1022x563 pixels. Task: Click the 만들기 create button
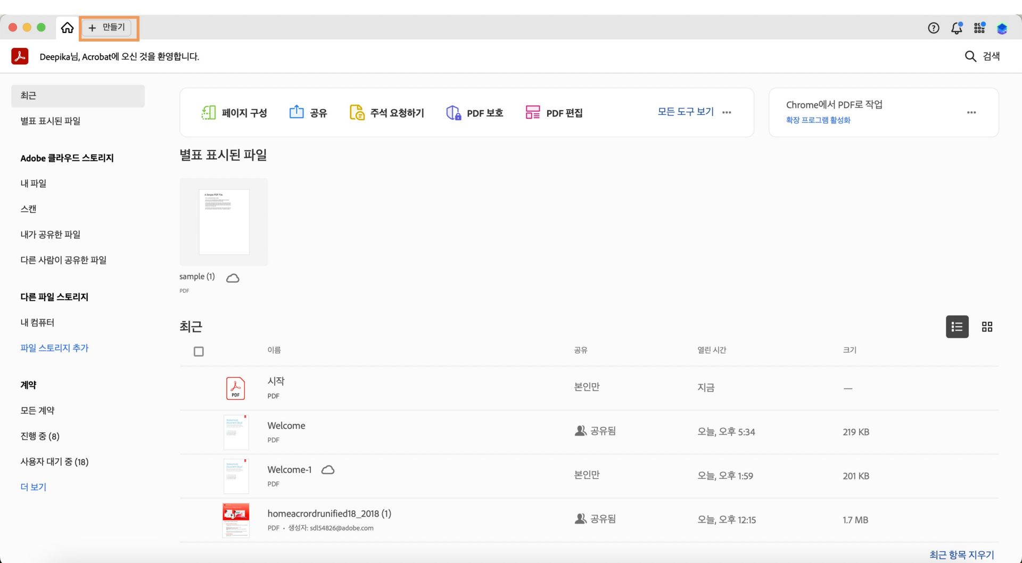click(107, 28)
